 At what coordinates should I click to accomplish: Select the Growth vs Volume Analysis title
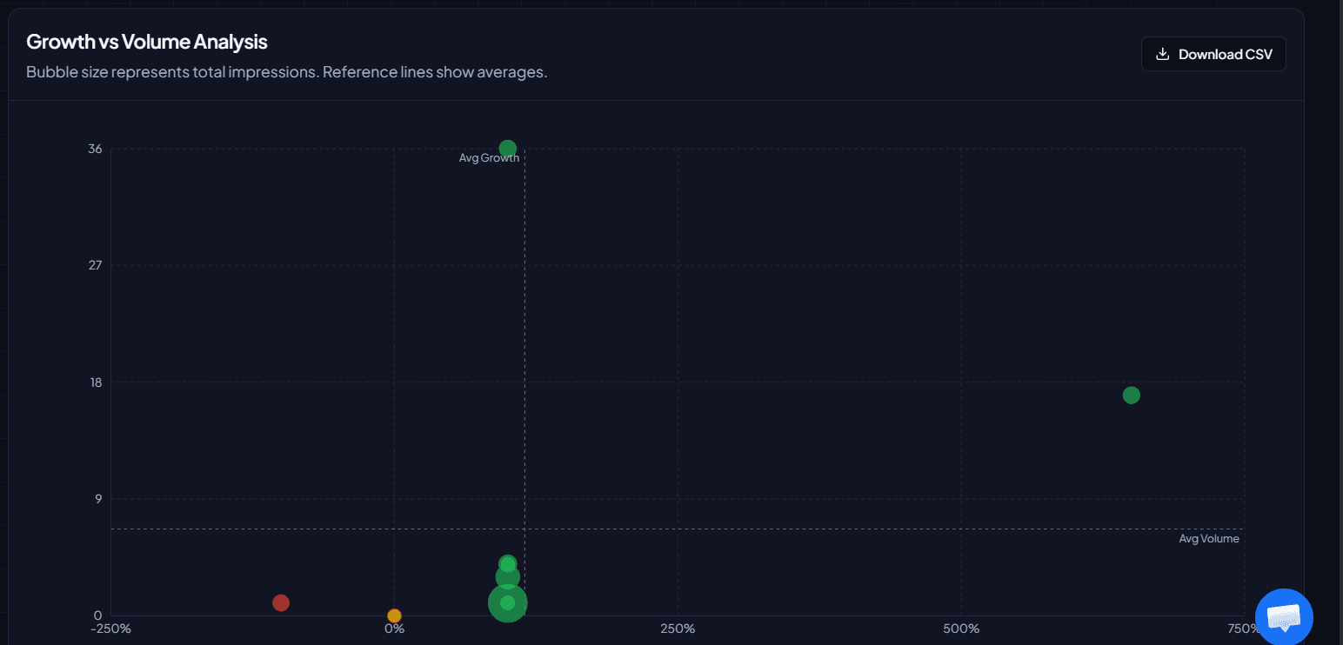pos(146,41)
